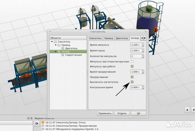Click the Смеситель folder icon in tree
Image resolution: width=195 pixels, height=131 pixels.
[55, 42]
